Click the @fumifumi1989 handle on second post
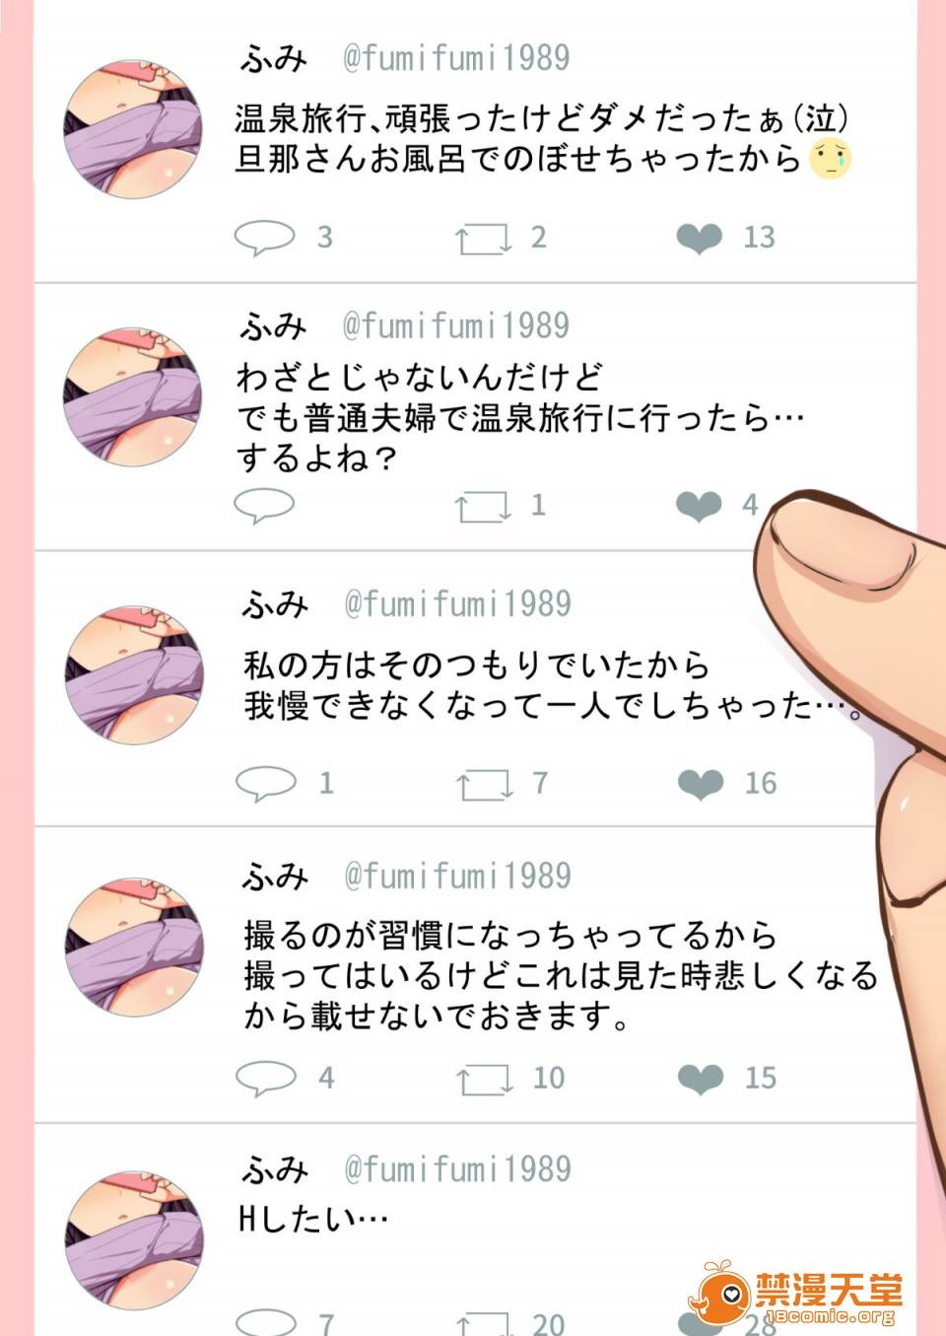The image size is (946, 1336). 456,325
